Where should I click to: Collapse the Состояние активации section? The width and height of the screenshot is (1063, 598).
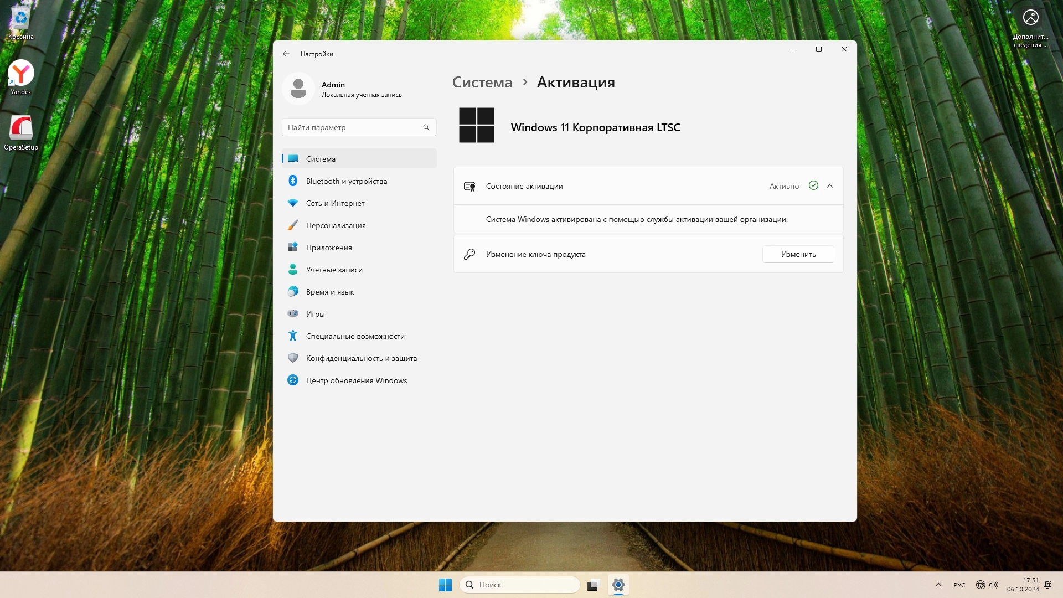[x=829, y=186]
